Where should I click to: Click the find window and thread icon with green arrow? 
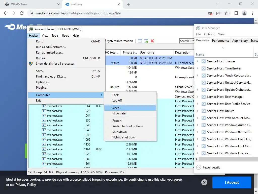coord(146,41)
